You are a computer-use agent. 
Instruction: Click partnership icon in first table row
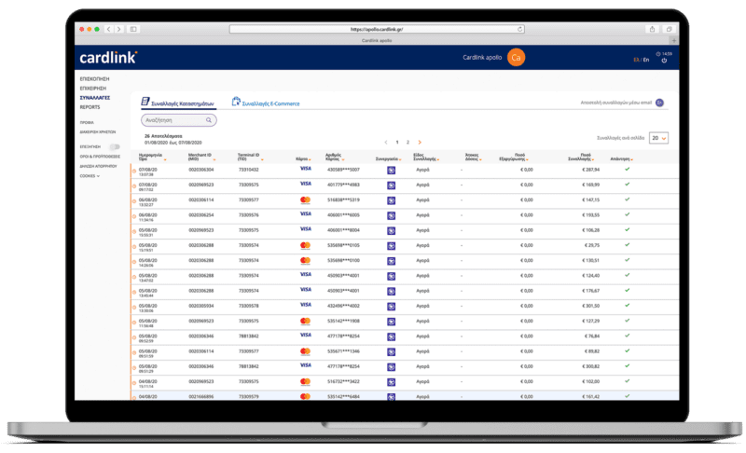coord(392,171)
